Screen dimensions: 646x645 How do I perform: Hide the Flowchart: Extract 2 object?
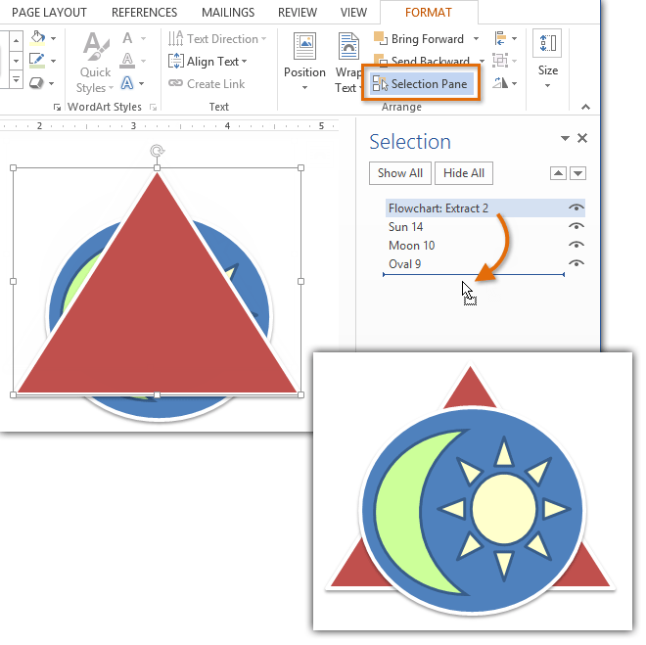pos(577,207)
